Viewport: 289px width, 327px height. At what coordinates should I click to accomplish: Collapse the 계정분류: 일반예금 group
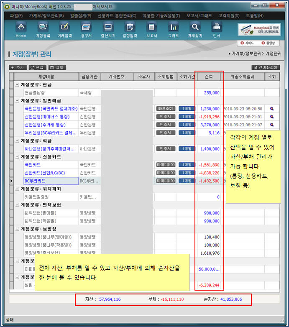pyautogui.click(x=17, y=101)
